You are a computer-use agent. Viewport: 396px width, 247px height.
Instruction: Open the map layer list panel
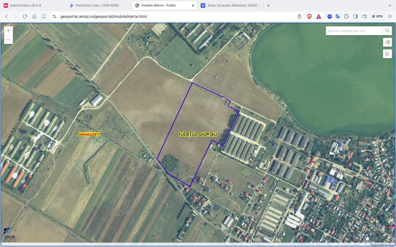point(387,54)
